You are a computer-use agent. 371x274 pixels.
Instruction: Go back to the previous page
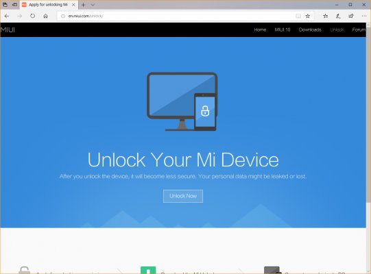pos(7,16)
